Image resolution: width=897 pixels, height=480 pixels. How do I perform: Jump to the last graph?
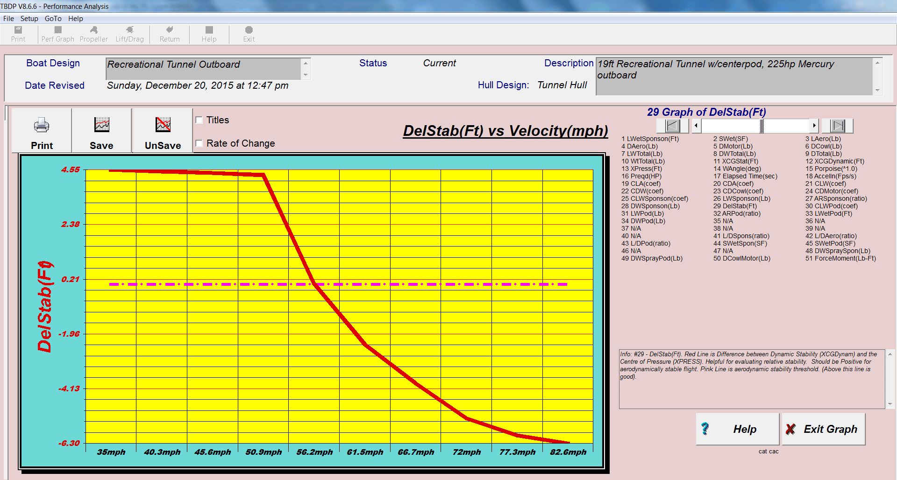(838, 126)
